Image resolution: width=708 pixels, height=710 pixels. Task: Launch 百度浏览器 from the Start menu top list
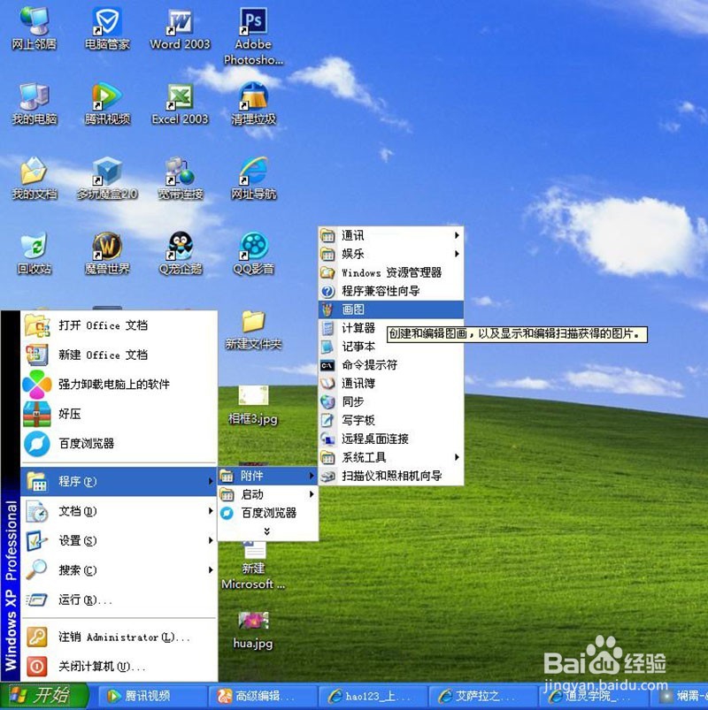coord(119,443)
